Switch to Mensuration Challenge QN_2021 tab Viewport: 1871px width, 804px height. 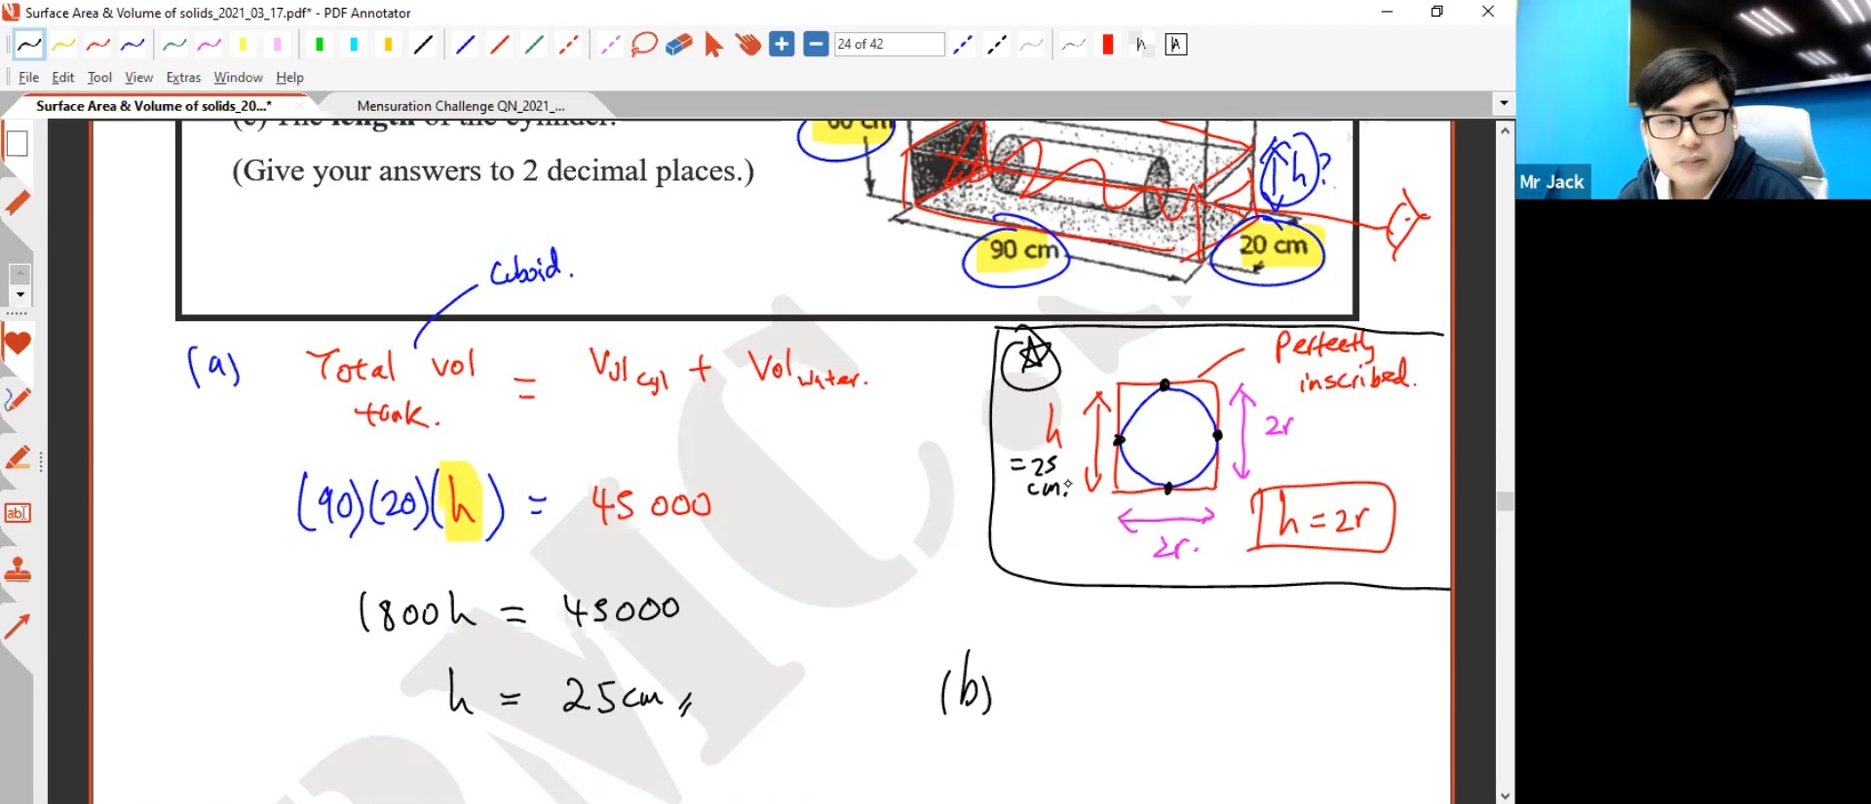point(460,106)
